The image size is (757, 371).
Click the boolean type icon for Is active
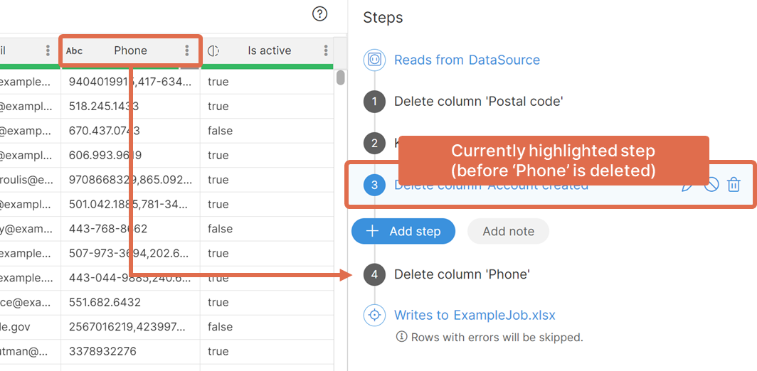(213, 50)
